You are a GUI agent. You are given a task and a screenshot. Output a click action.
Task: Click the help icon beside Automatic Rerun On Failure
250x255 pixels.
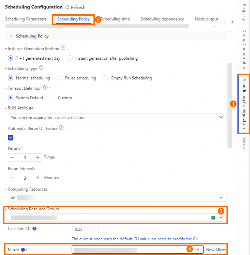click(61, 128)
